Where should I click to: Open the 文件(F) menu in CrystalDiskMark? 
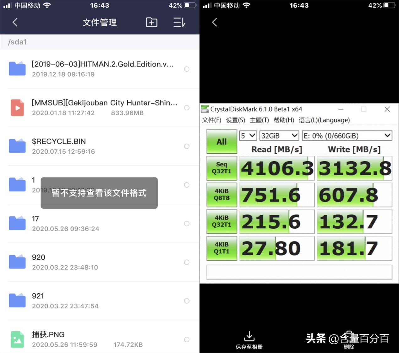tap(211, 120)
